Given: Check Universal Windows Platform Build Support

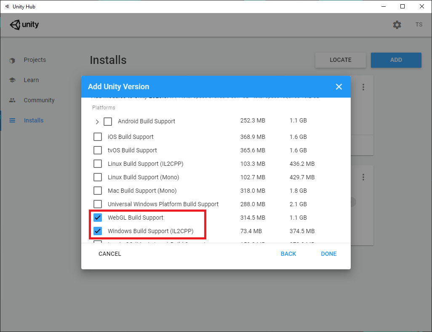Looking at the screenshot, I should point(98,204).
